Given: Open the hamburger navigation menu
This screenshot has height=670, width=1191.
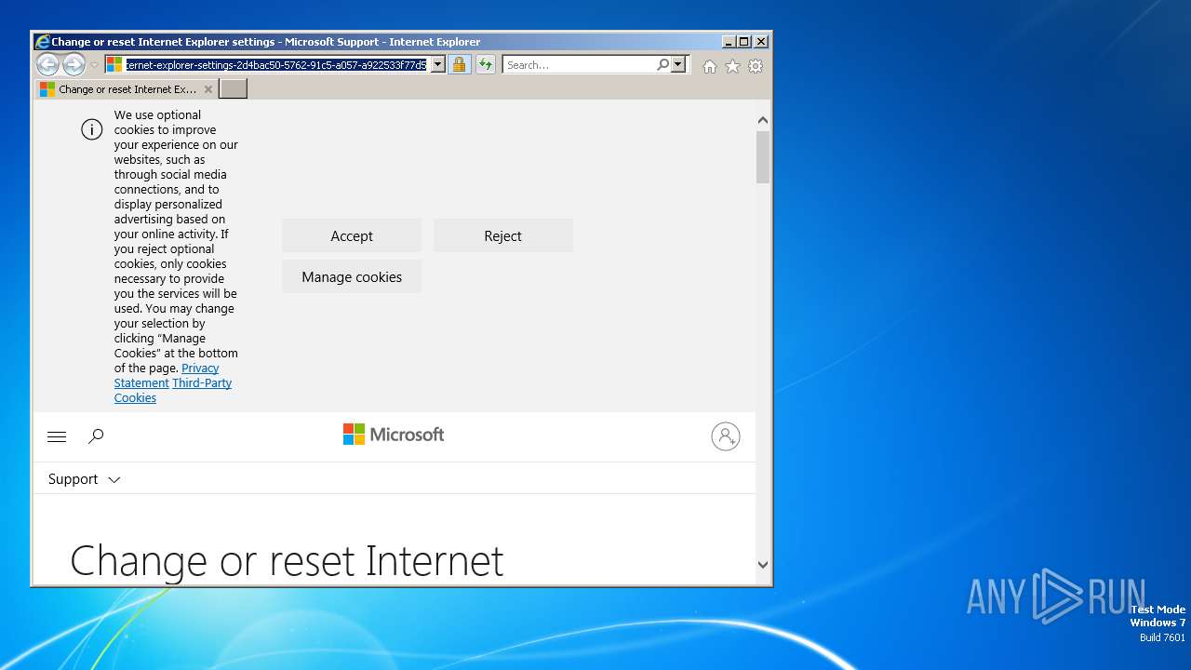Looking at the screenshot, I should [57, 436].
